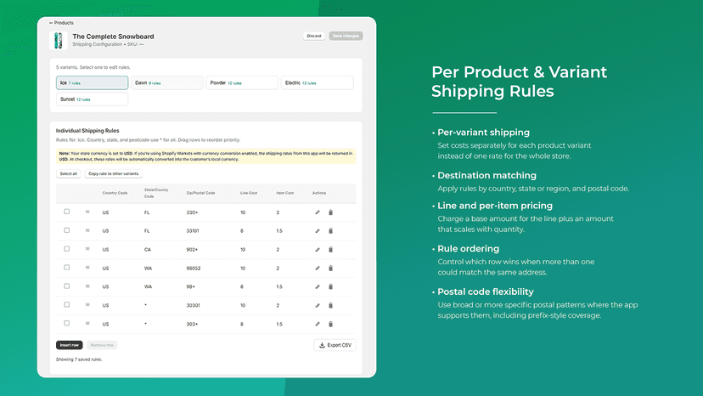The height and width of the screenshot is (396, 703).
Task: Select the Dawn variant tab
Action: click(166, 82)
